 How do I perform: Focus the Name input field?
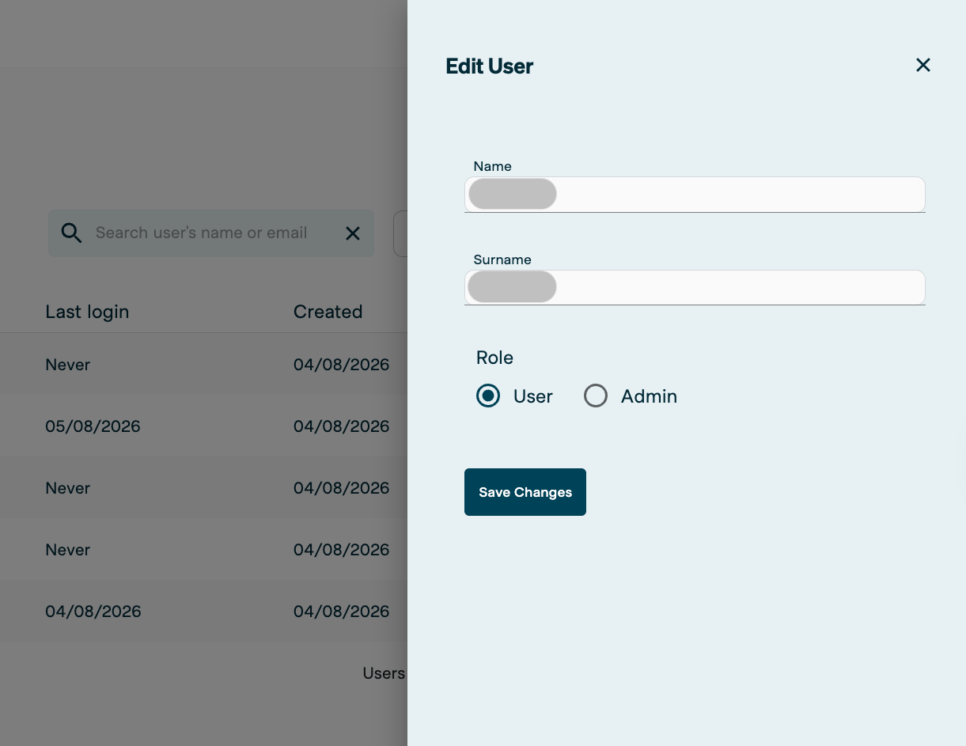695,195
